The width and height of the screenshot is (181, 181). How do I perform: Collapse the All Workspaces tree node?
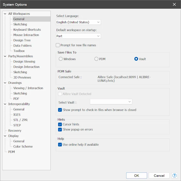(x=5, y=14)
